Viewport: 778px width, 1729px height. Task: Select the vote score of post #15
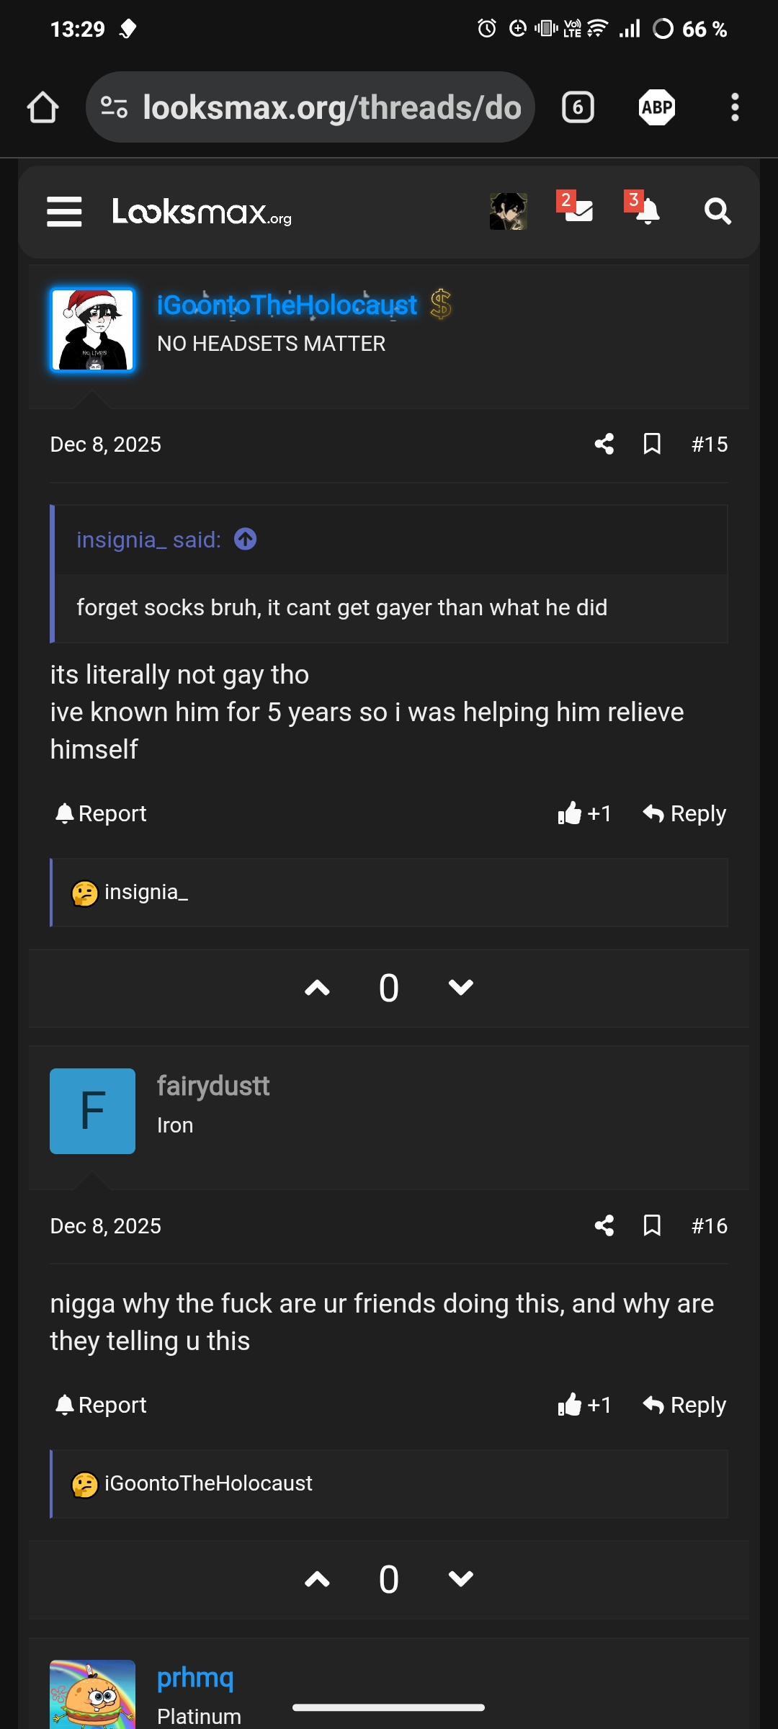(x=388, y=988)
